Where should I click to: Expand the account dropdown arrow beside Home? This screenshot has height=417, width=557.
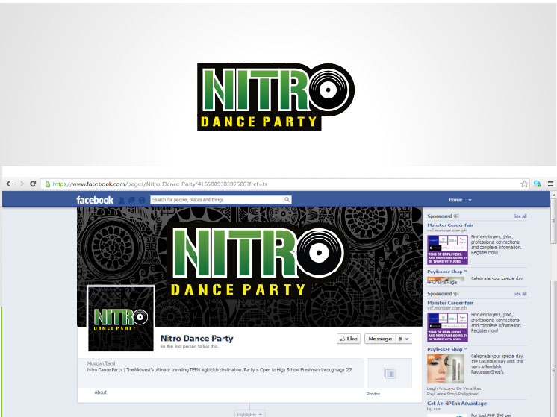470,200
